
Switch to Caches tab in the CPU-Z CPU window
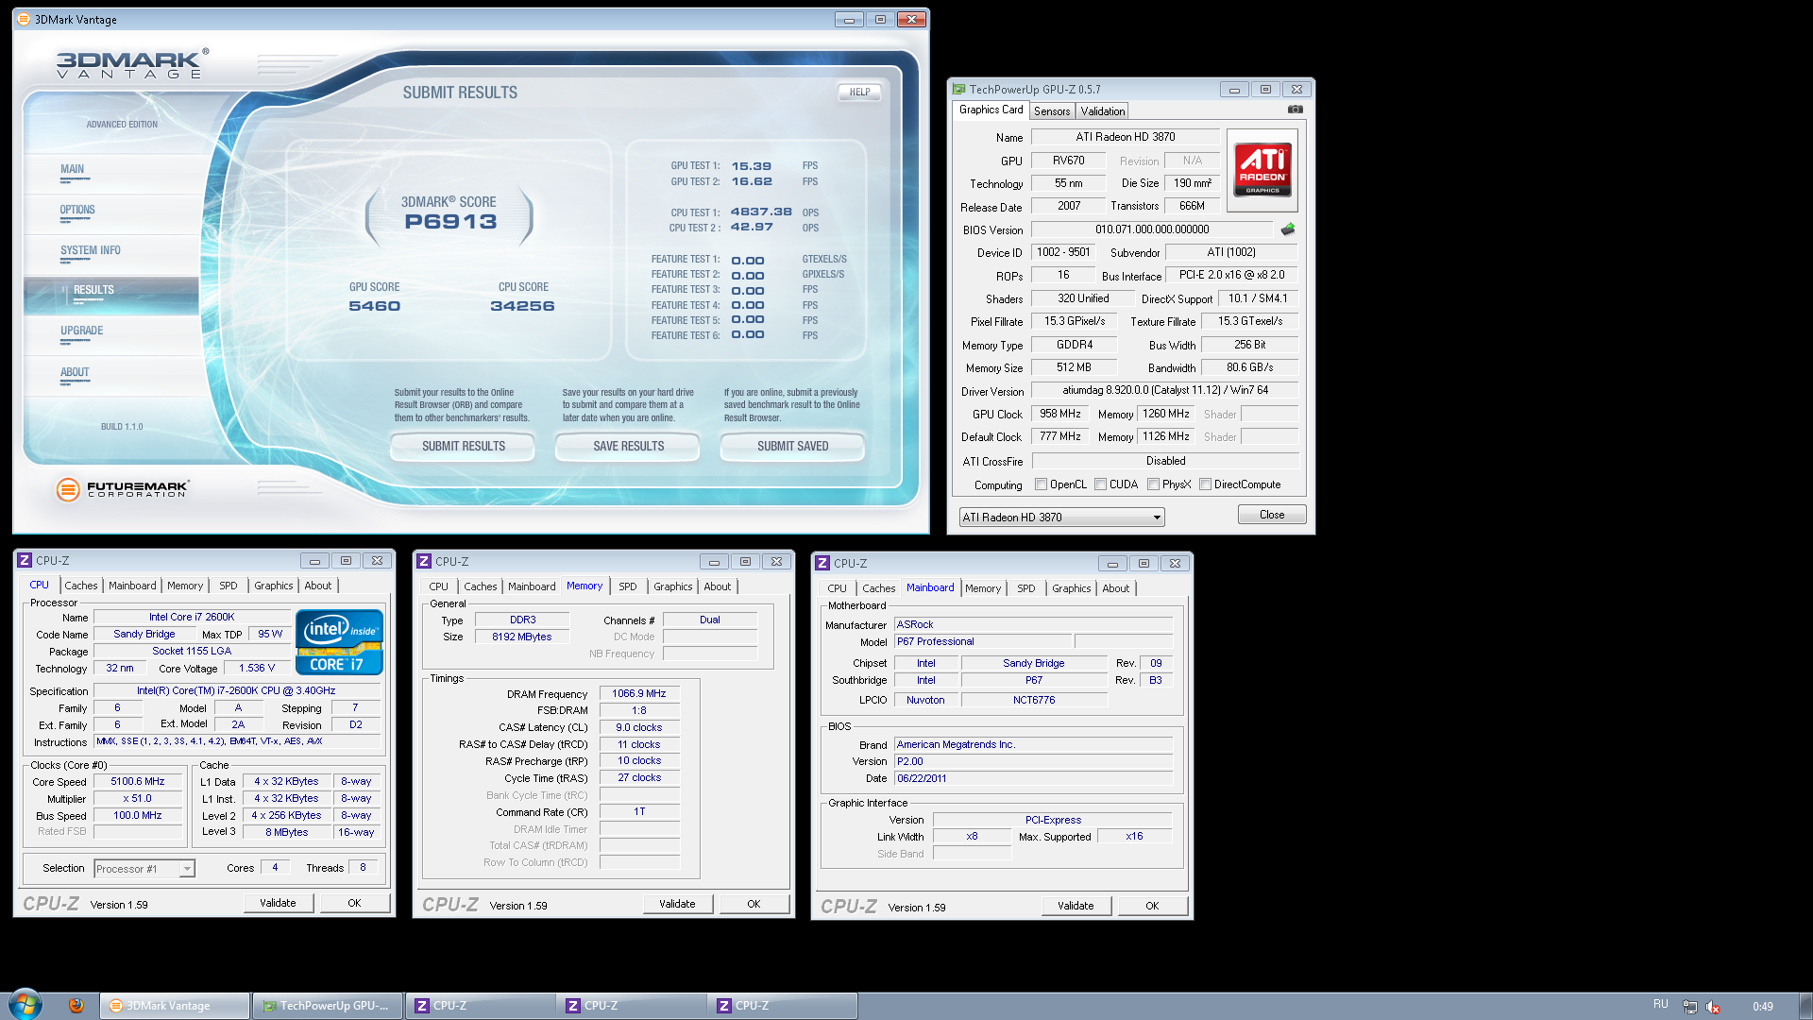coord(81,586)
